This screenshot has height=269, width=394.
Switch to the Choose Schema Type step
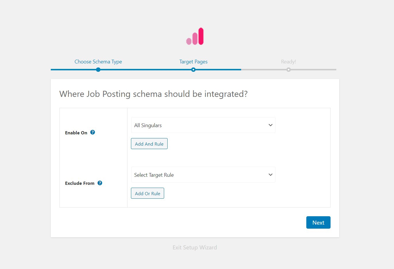pyautogui.click(x=98, y=62)
